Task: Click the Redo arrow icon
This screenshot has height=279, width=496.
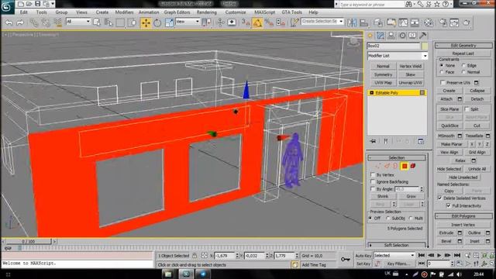Action: [x=20, y=22]
